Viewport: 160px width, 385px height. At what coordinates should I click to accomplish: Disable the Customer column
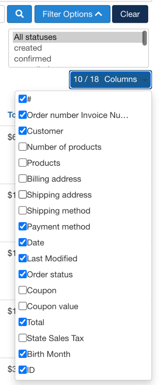pos(22,131)
